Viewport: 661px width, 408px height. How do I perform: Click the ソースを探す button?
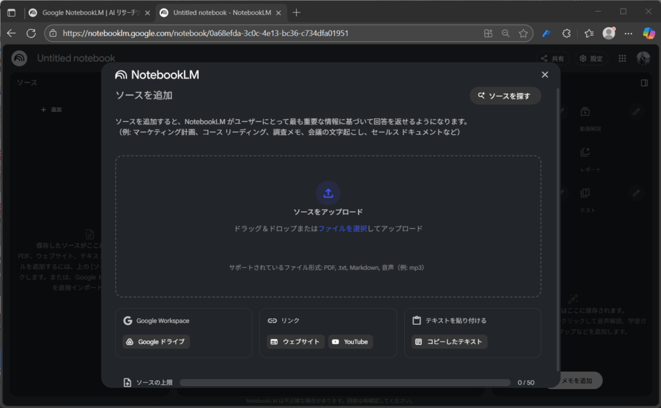point(505,96)
